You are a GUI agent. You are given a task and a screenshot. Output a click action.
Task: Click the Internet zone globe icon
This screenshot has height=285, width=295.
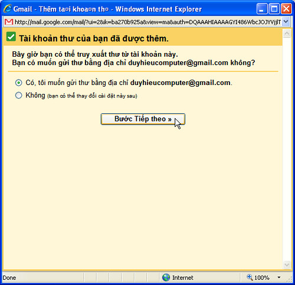166,277
